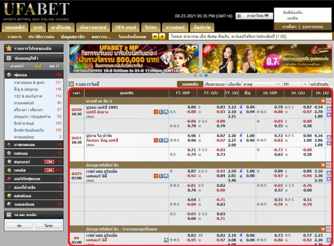Open the 0.7% commission banner
Image resolution: width=334 pixels, height=246 pixels.
[x=267, y=59]
